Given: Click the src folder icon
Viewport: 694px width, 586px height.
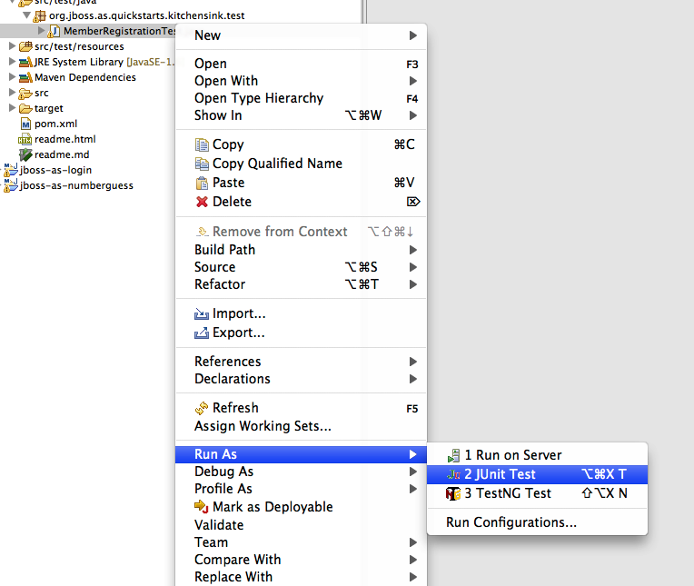Looking at the screenshot, I should [25, 93].
